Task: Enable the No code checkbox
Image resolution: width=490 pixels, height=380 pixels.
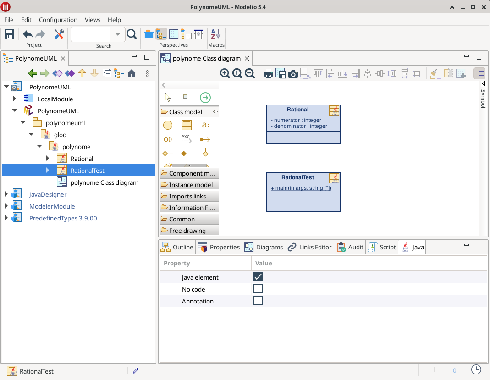Action: click(258, 289)
